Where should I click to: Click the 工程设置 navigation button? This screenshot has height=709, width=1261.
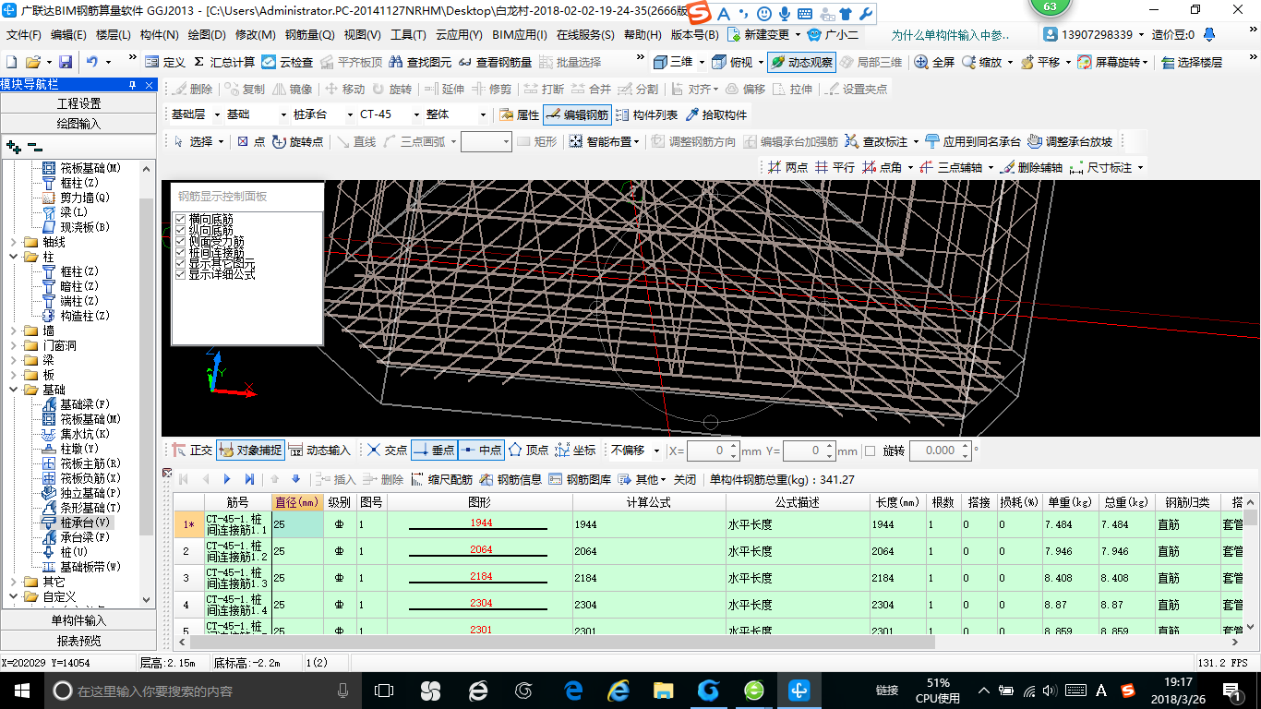(x=79, y=103)
